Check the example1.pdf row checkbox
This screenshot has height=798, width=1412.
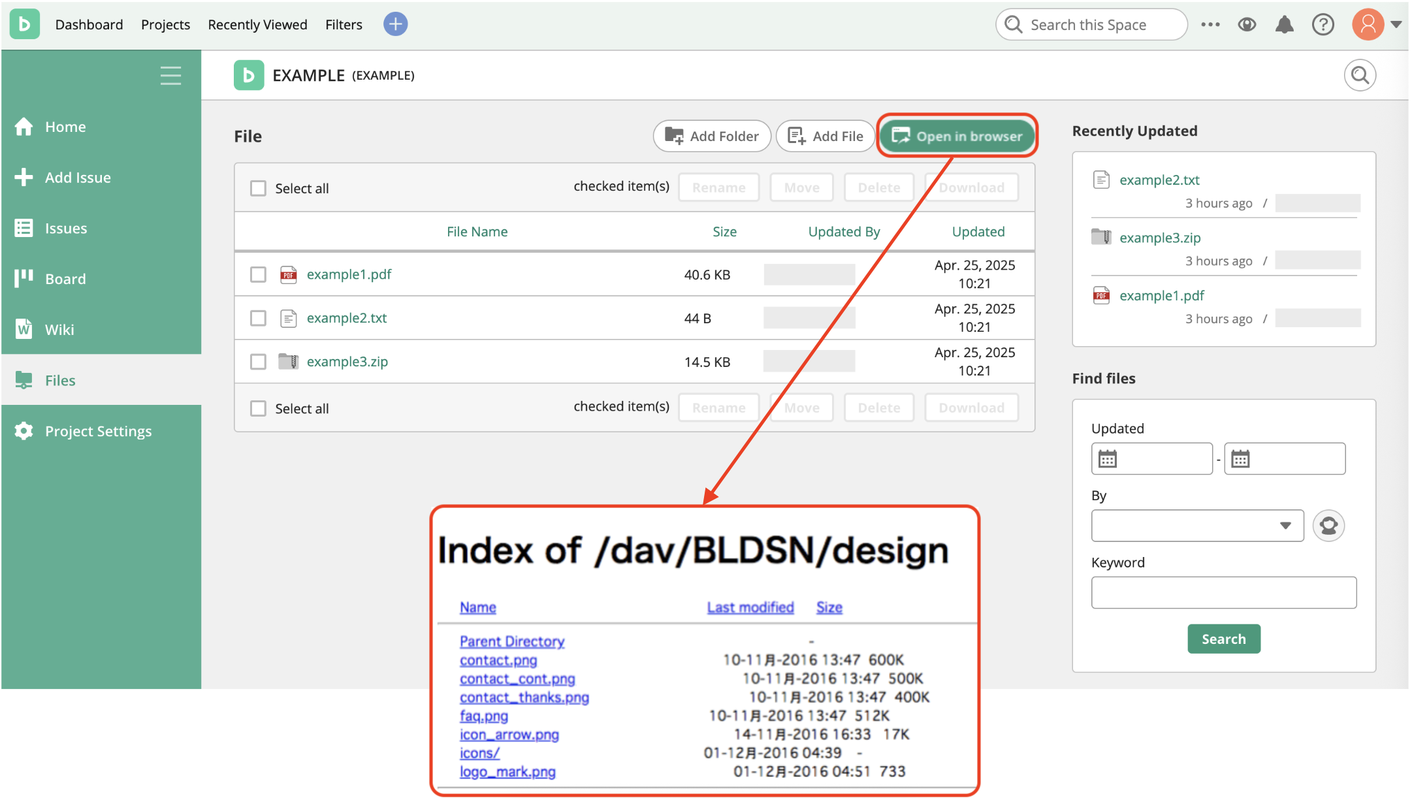click(258, 274)
